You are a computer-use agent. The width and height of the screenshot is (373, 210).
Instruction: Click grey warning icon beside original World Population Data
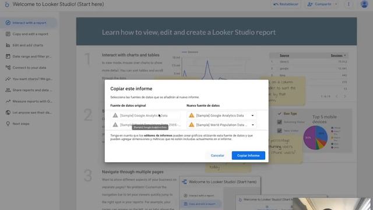point(115,125)
